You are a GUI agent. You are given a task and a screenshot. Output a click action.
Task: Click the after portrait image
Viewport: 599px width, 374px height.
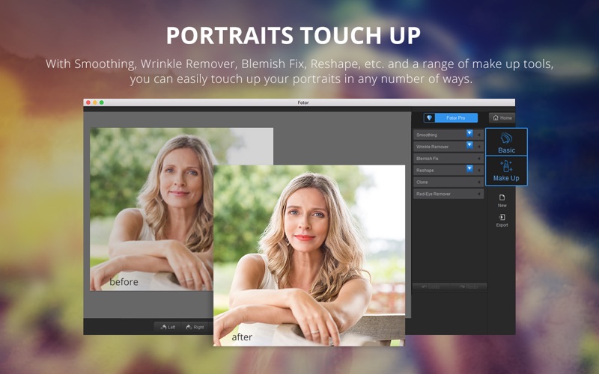coord(308,254)
